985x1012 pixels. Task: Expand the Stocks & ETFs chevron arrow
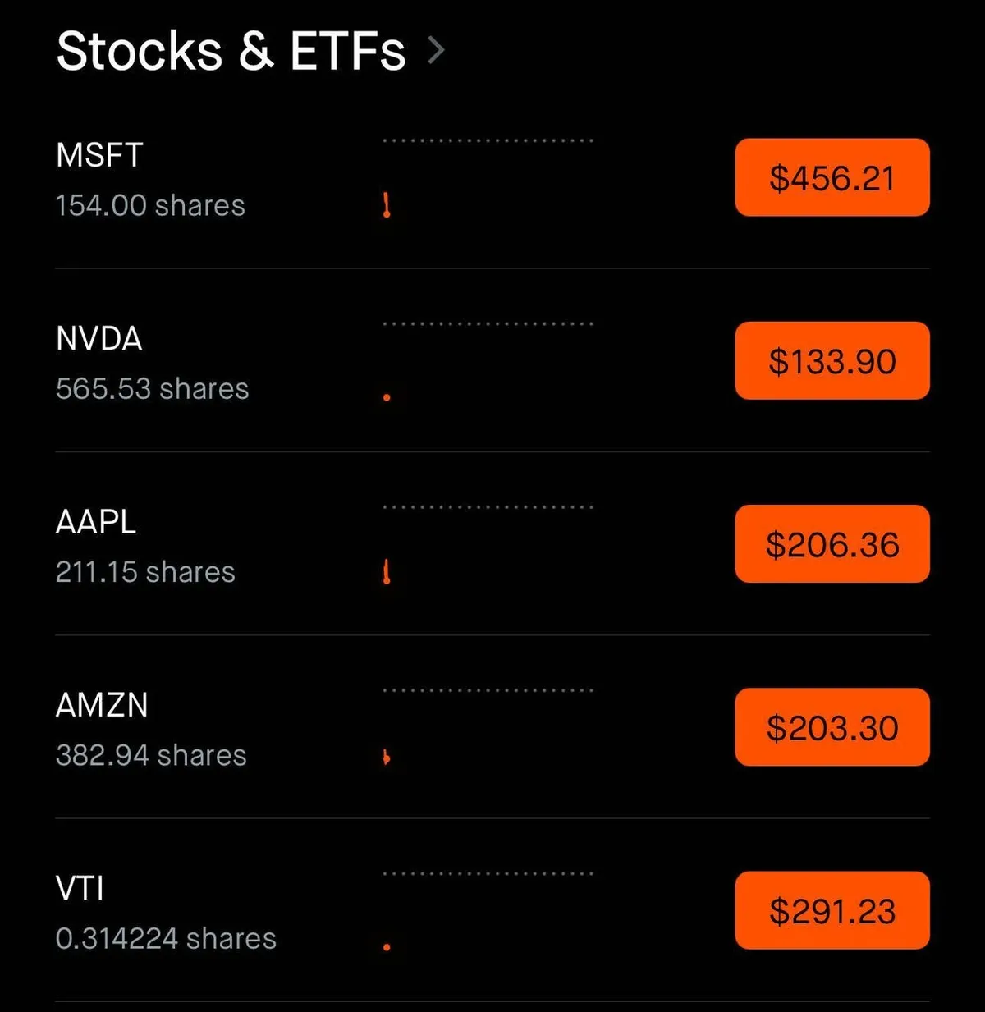pyautogui.click(x=437, y=51)
